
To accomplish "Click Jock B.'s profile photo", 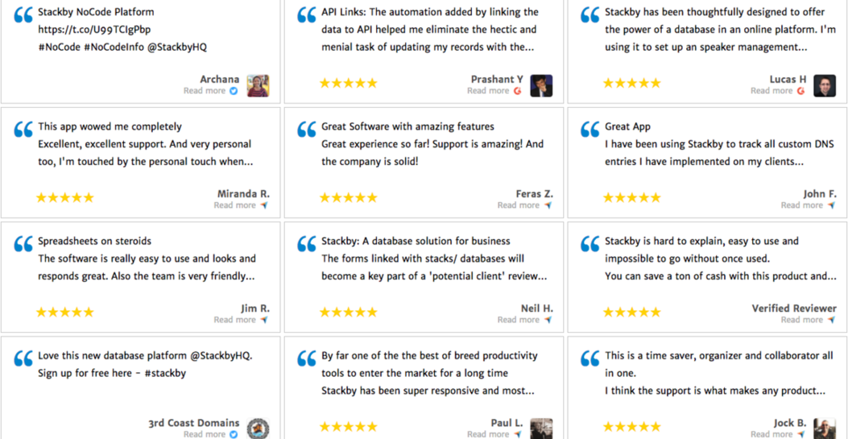I will point(825,429).
